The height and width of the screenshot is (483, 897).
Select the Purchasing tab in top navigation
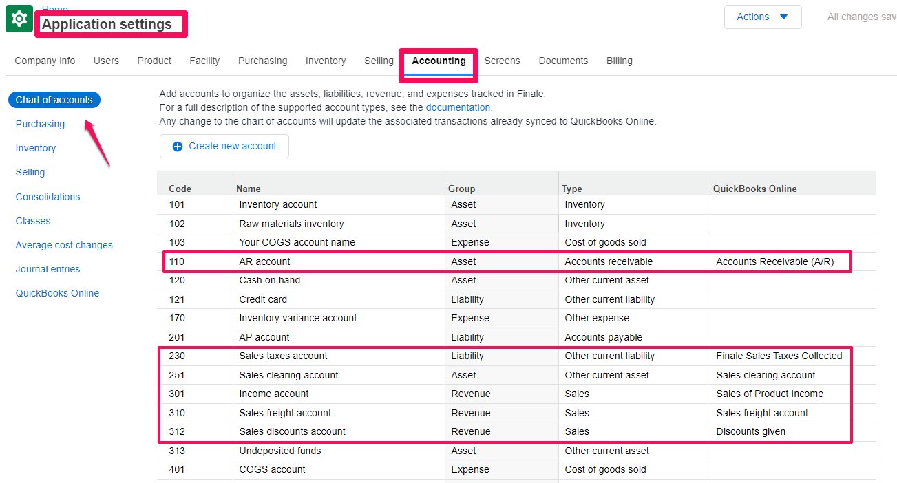pos(262,61)
